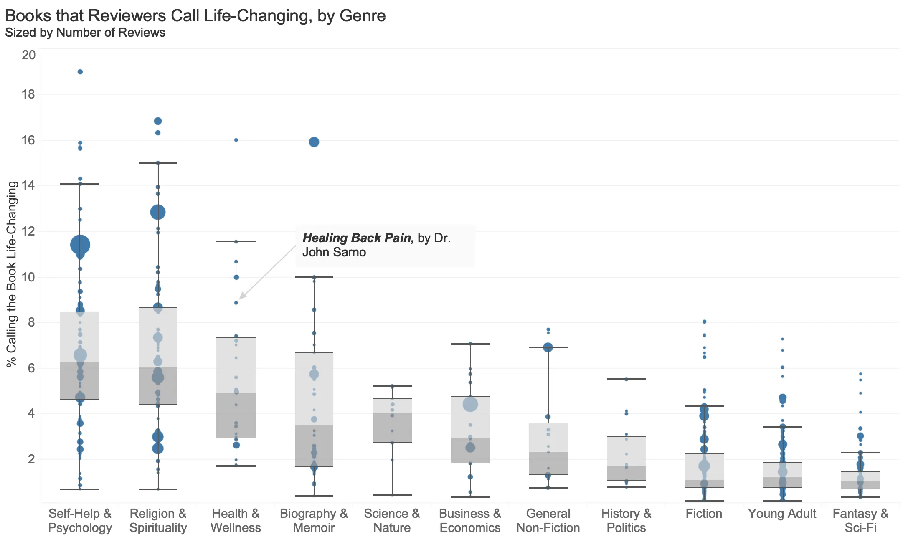Click the highest Self-Help & Psychology outlier dot
The width and height of the screenshot is (903, 542).
(80, 72)
